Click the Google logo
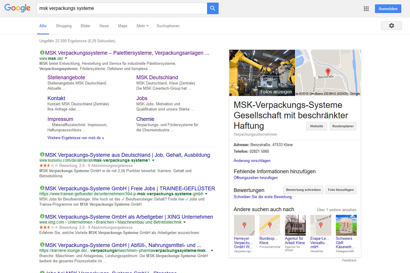This screenshot has width=410, height=273. click(x=17, y=8)
